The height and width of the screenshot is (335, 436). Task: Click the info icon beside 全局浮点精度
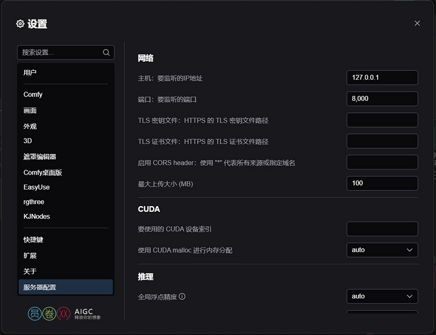pos(182,297)
